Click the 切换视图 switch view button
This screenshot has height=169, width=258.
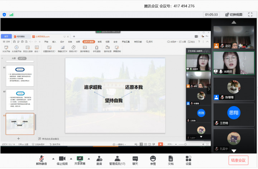[x=234, y=15]
